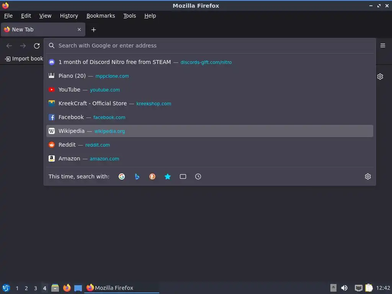Open the Facebook suggestion

(210, 117)
